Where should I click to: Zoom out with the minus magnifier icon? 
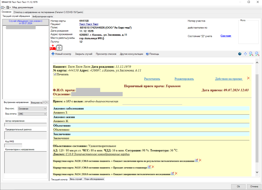click(257, 54)
